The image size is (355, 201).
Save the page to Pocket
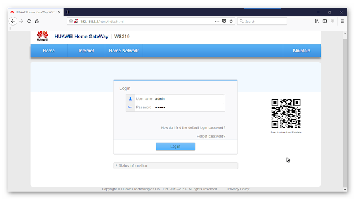224,21
